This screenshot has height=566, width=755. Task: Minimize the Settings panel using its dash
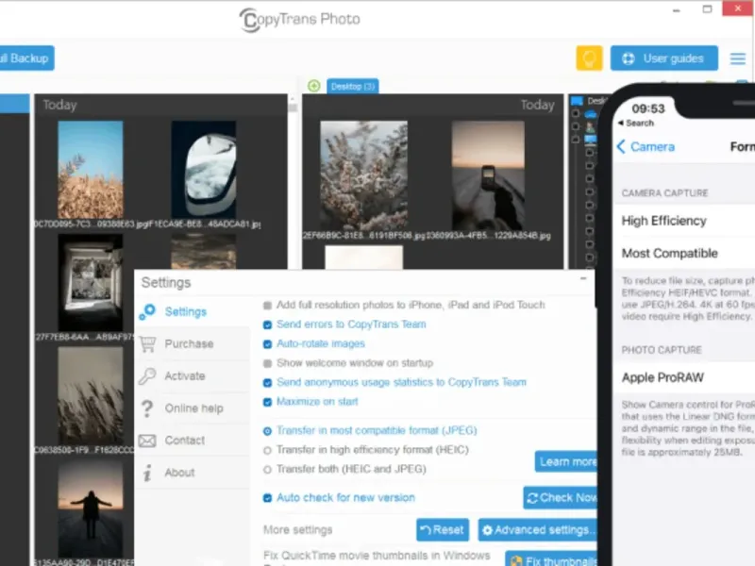click(583, 278)
